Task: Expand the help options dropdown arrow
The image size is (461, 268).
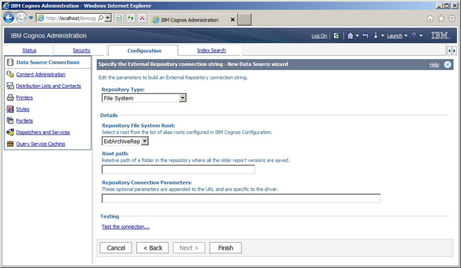Action: (421, 36)
